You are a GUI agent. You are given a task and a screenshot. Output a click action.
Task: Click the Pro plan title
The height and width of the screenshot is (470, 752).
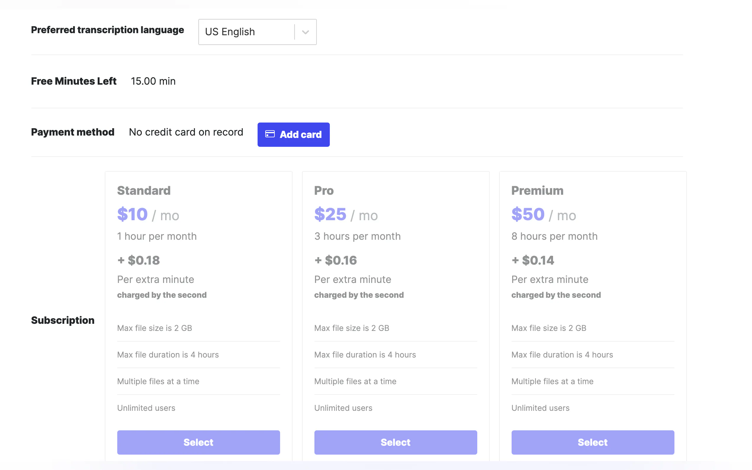click(x=324, y=191)
